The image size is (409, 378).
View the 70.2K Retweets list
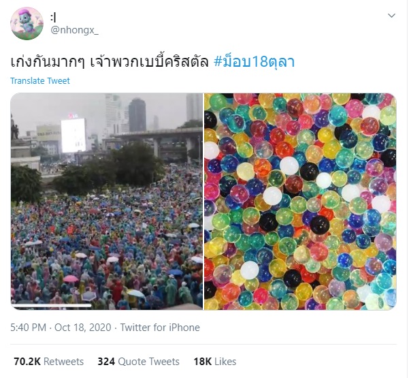point(49,362)
